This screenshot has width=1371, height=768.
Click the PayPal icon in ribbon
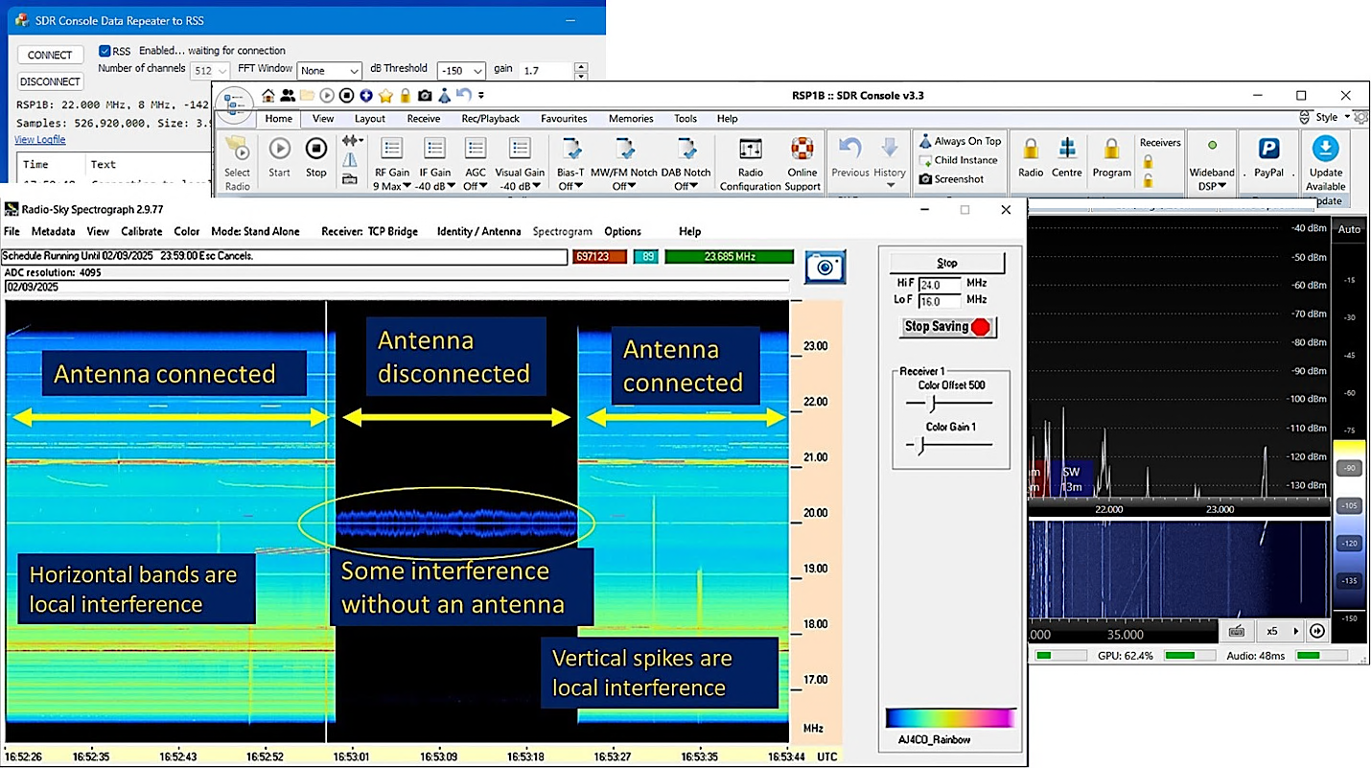click(1268, 149)
